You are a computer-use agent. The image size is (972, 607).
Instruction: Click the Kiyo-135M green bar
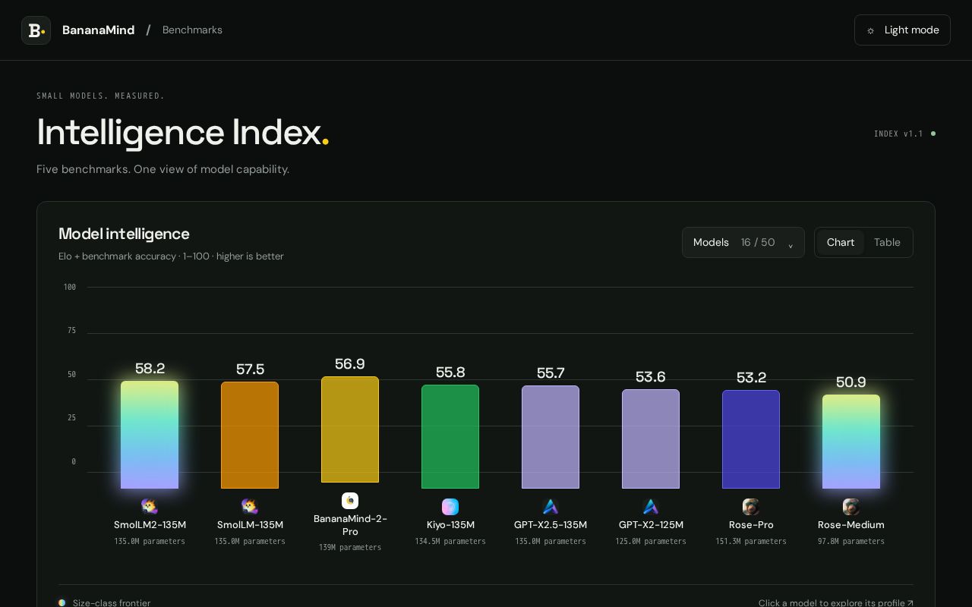coord(450,437)
